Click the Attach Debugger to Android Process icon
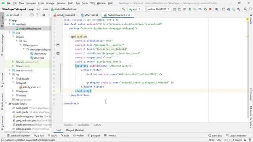The image size is (253, 142). click(x=205, y=9)
